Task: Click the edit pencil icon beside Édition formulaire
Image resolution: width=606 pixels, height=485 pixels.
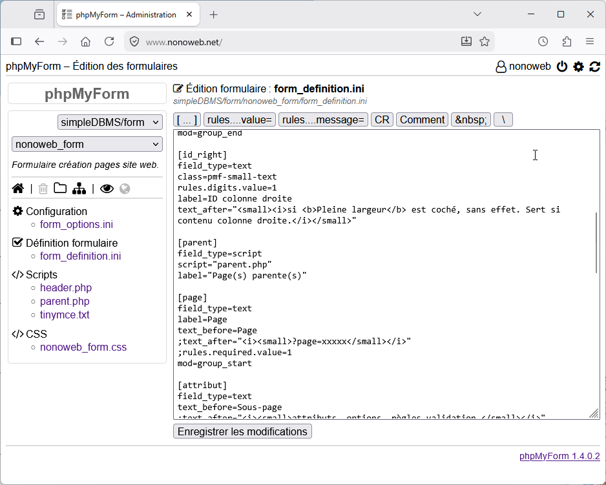Action: tap(178, 88)
